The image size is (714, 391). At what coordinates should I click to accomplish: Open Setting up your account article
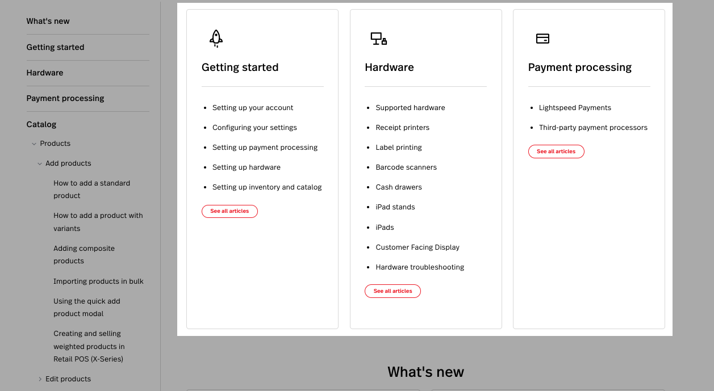(x=253, y=108)
